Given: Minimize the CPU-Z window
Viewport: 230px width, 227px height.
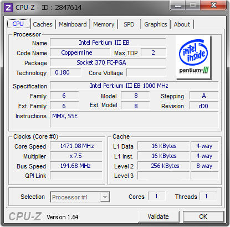Looking at the screenshot, I should pos(178,6).
